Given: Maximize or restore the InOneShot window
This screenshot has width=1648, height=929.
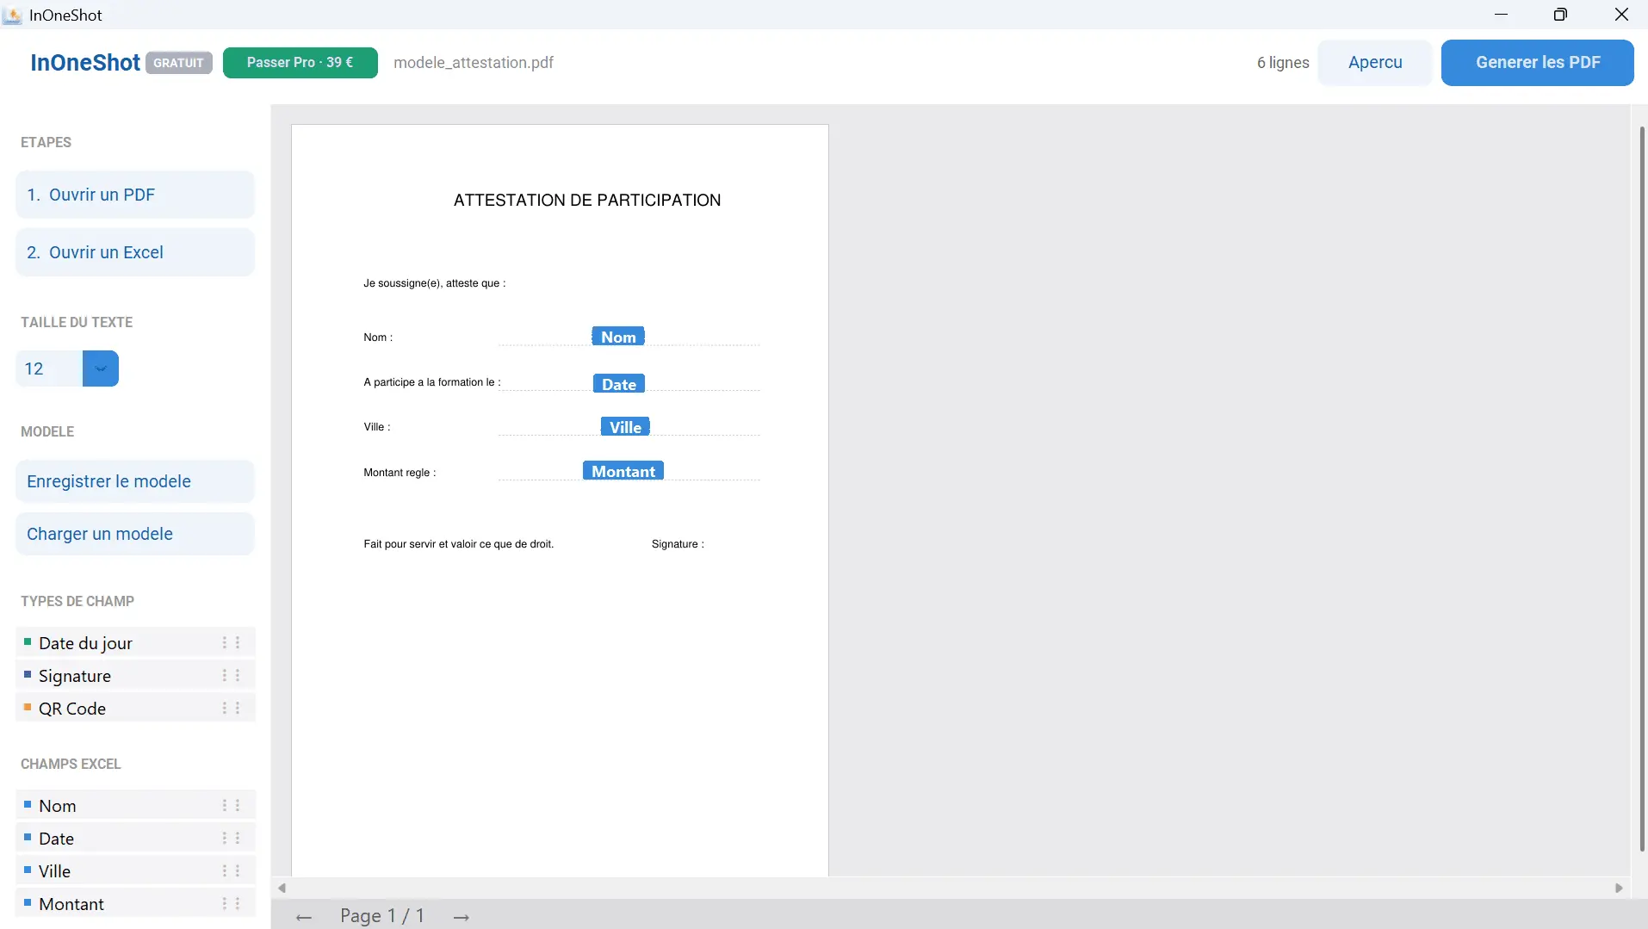Looking at the screenshot, I should 1560,15.
